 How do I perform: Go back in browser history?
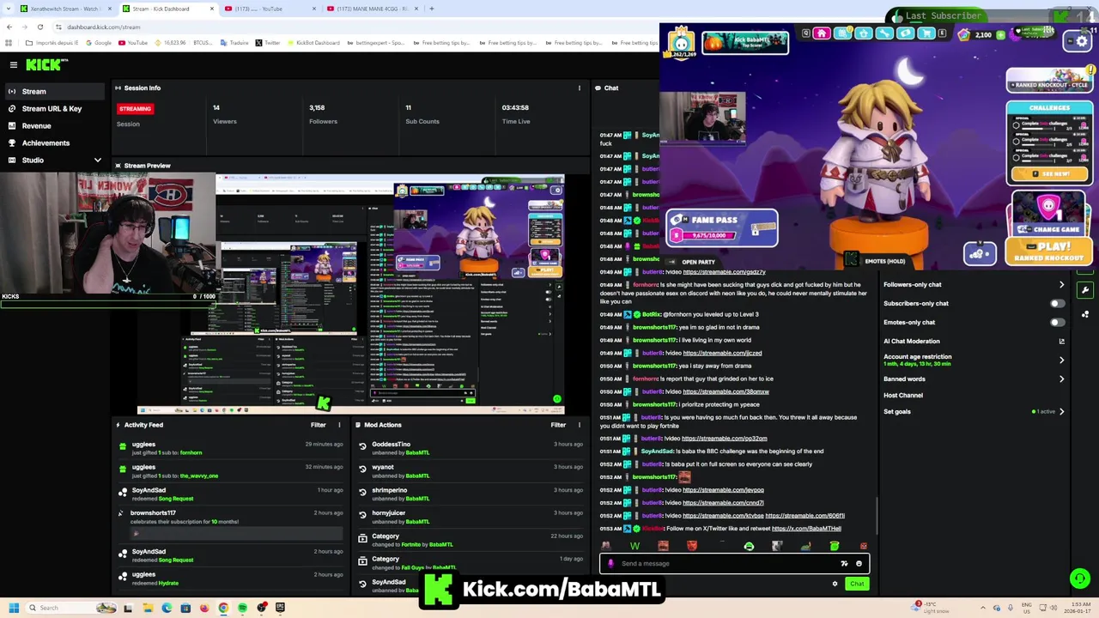click(x=9, y=27)
